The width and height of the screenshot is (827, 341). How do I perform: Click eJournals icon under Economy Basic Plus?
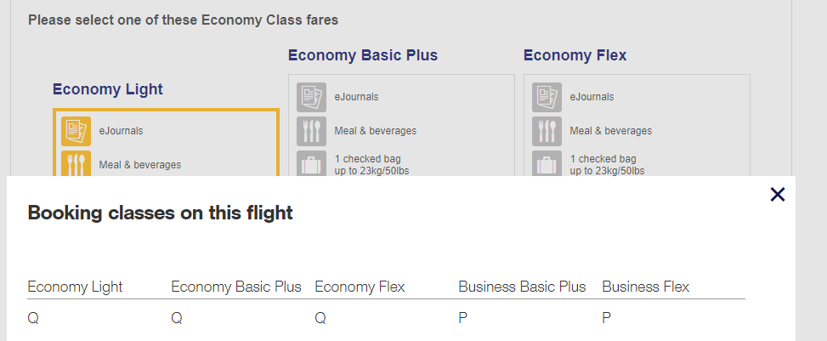point(311,97)
